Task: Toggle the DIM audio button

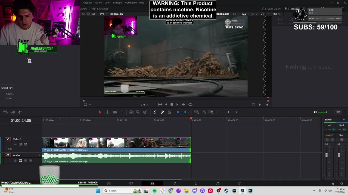Action: (x=338, y=112)
